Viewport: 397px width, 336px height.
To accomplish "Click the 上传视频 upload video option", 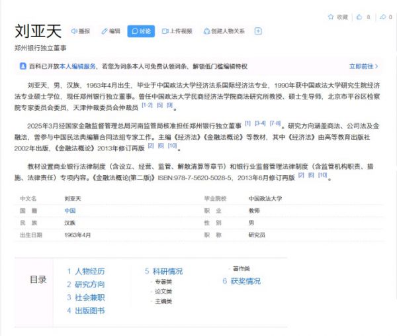I will click(177, 31).
